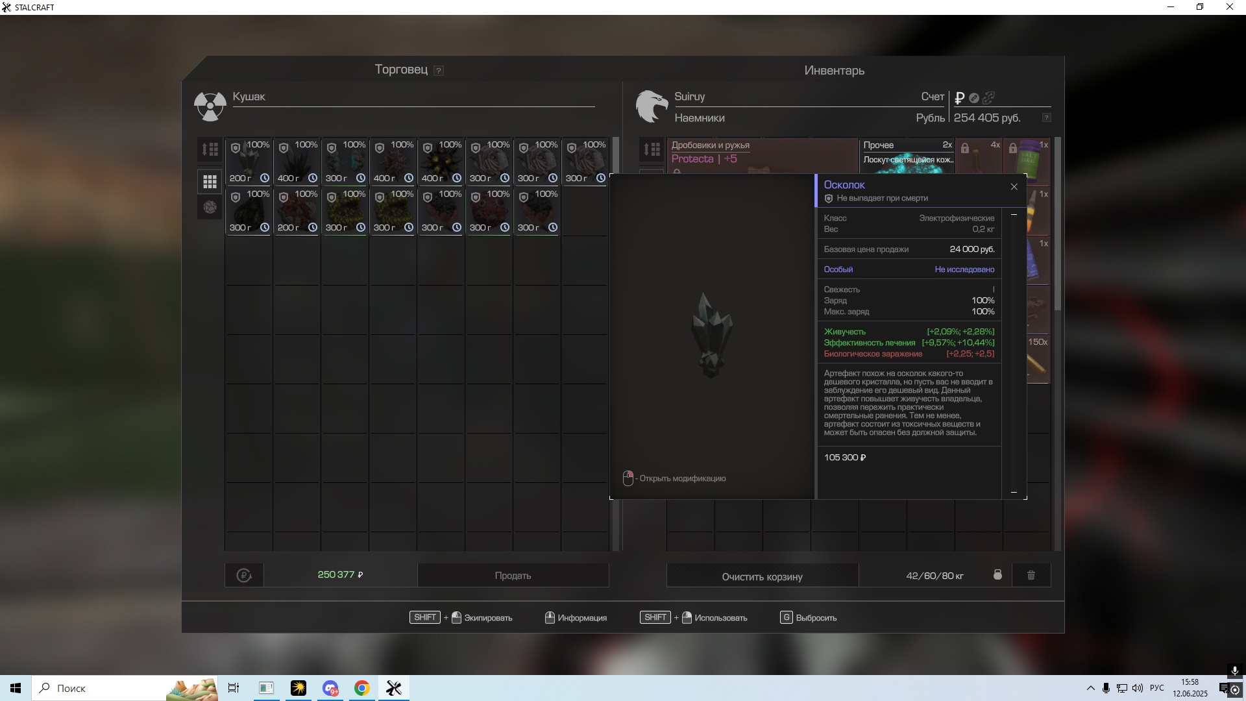Switch to STALCRAFT taskbar icon
This screenshot has height=701, width=1246.
394,688
